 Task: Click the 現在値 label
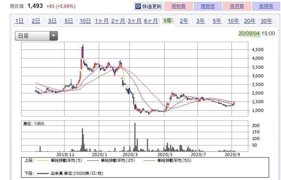point(17,6)
